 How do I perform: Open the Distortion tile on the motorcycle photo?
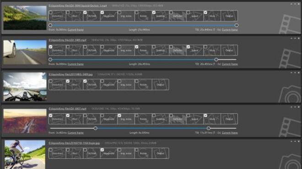57,84
